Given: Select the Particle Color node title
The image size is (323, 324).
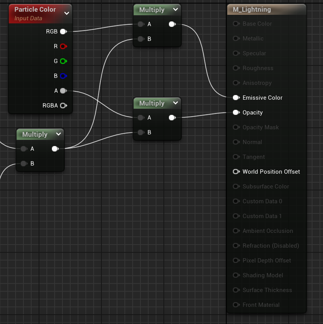Looking at the screenshot, I should coord(35,9).
